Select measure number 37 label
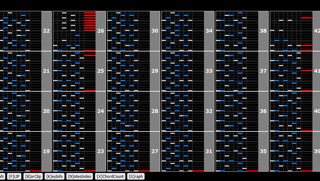The width and height of the screenshot is (320, 181). pyautogui.click(x=263, y=71)
